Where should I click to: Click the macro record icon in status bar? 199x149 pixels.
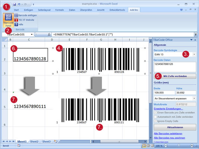19,146
